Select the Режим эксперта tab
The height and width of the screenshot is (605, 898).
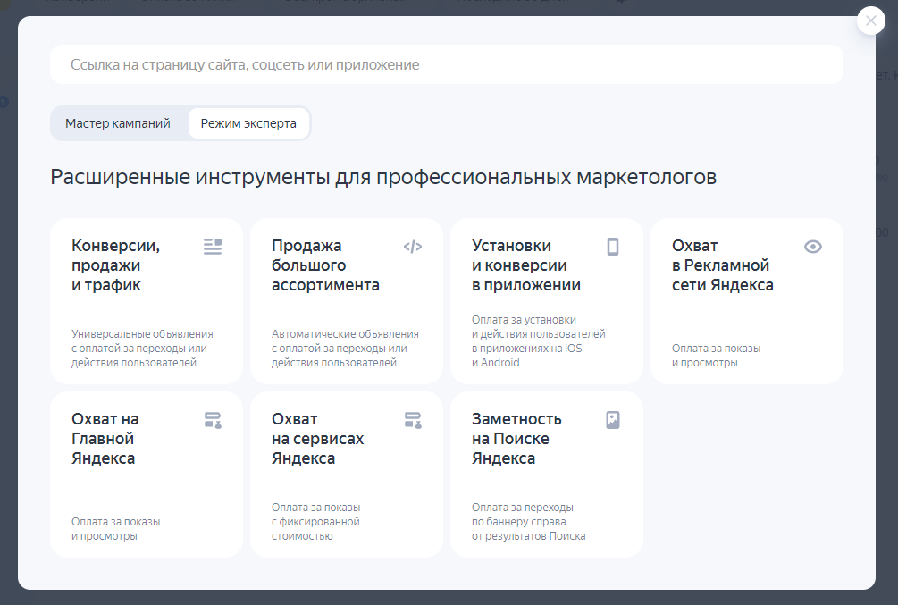[248, 123]
